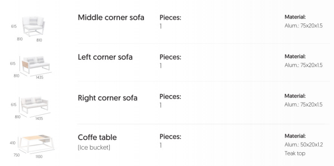Click the Ice bucket subtitle text
This screenshot has width=334, height=166.
click(94, 147)
